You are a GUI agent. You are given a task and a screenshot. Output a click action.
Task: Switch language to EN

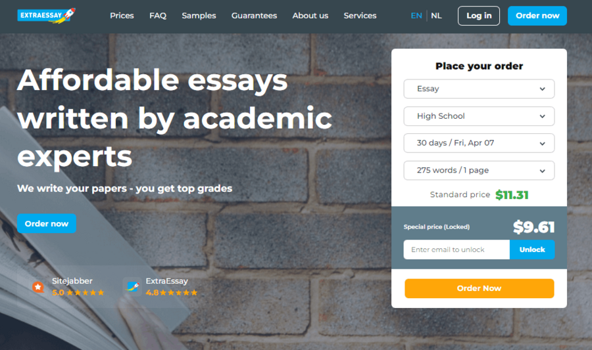416,16
